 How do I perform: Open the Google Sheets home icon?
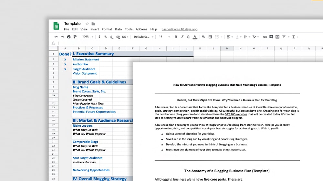click(x=56, y=26)
